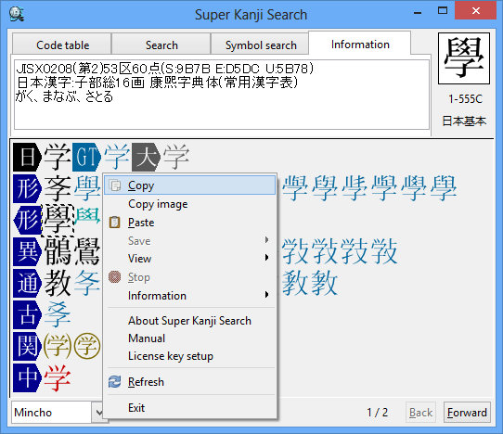Click the 中 Chinese form badge

point(27,378)
